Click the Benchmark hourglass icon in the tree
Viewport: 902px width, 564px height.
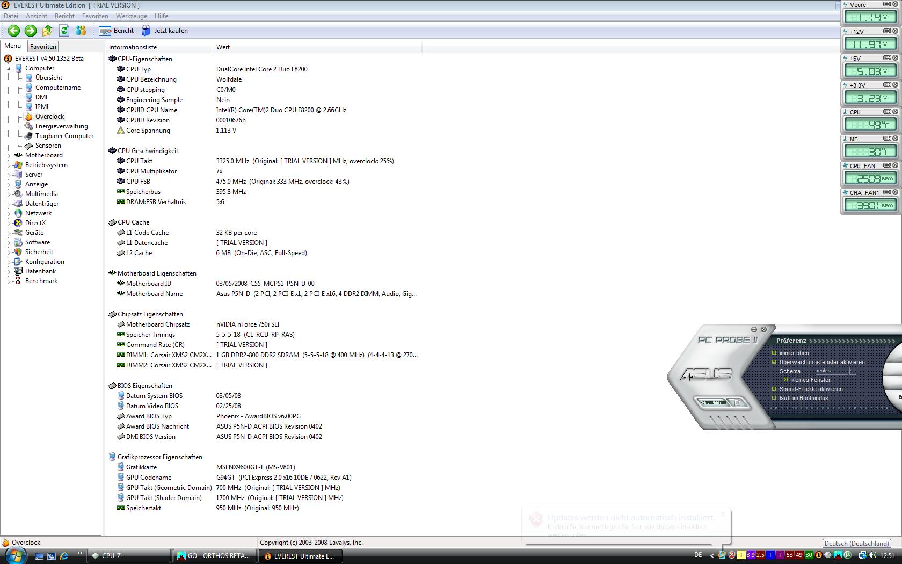18,281
